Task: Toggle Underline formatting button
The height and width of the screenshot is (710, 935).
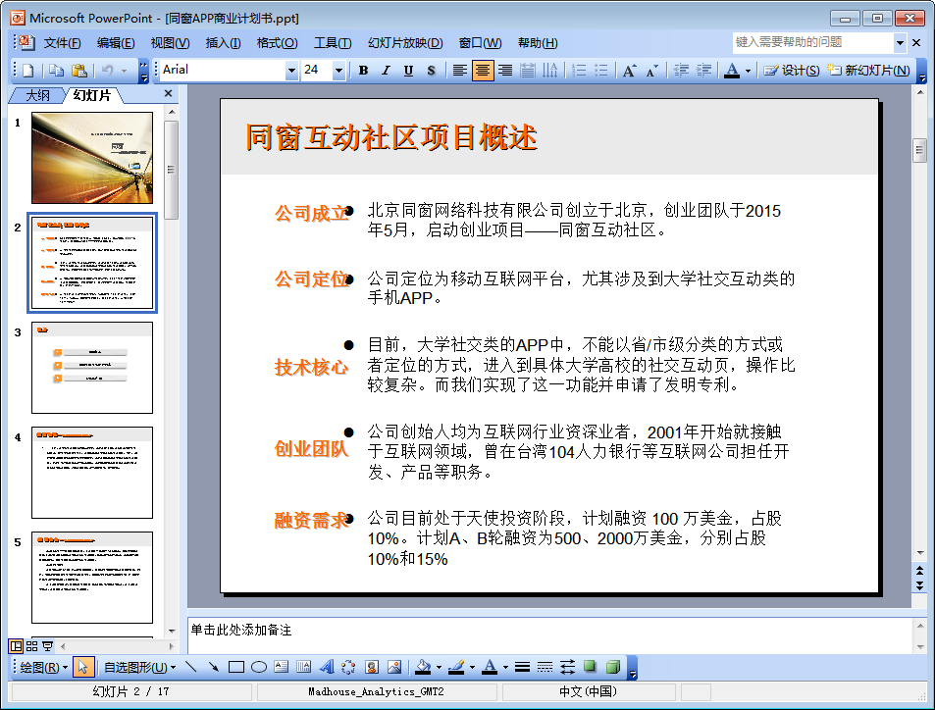Action: (x=408, y=71)
